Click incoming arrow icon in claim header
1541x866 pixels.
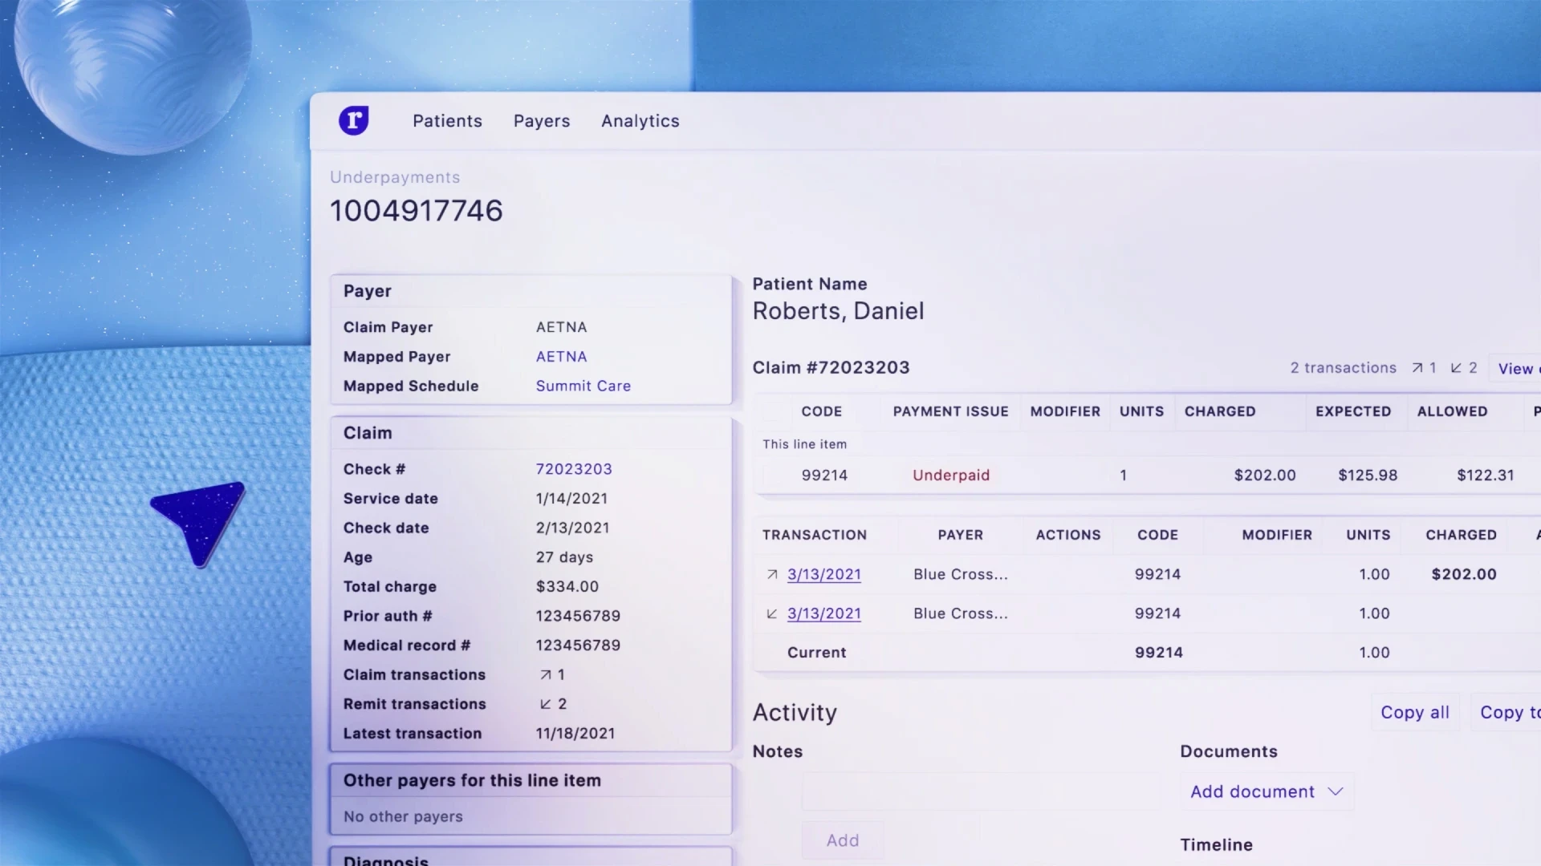click(1456, 368)
